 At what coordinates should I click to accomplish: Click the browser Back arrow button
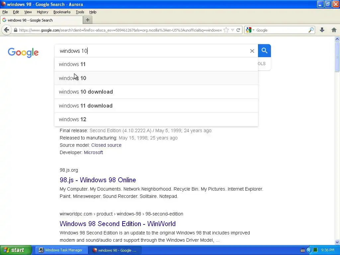pos(7,30)
